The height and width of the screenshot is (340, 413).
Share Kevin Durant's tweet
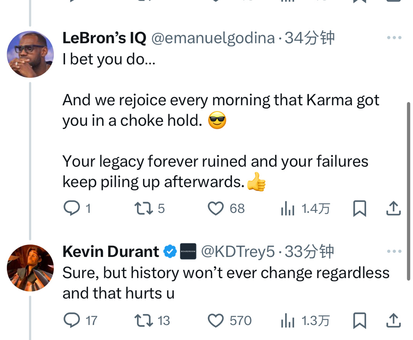coord(393,320)
